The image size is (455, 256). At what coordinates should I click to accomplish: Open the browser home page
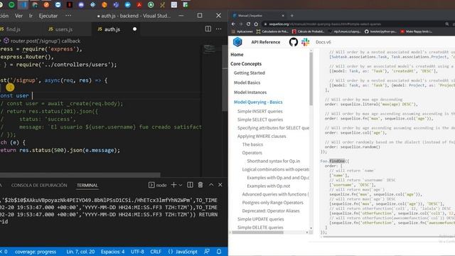pos(256,24)
